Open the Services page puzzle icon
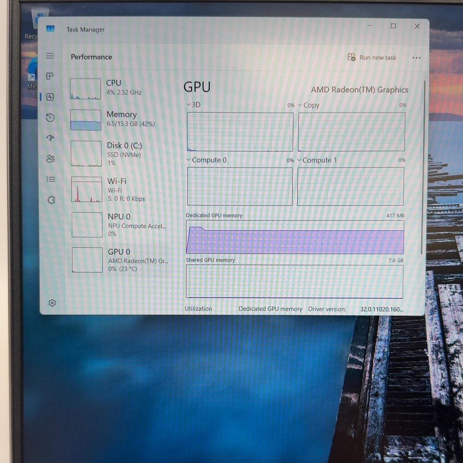Image resolution: width=463 pixels, height=463 pixels. click(52, 200)
